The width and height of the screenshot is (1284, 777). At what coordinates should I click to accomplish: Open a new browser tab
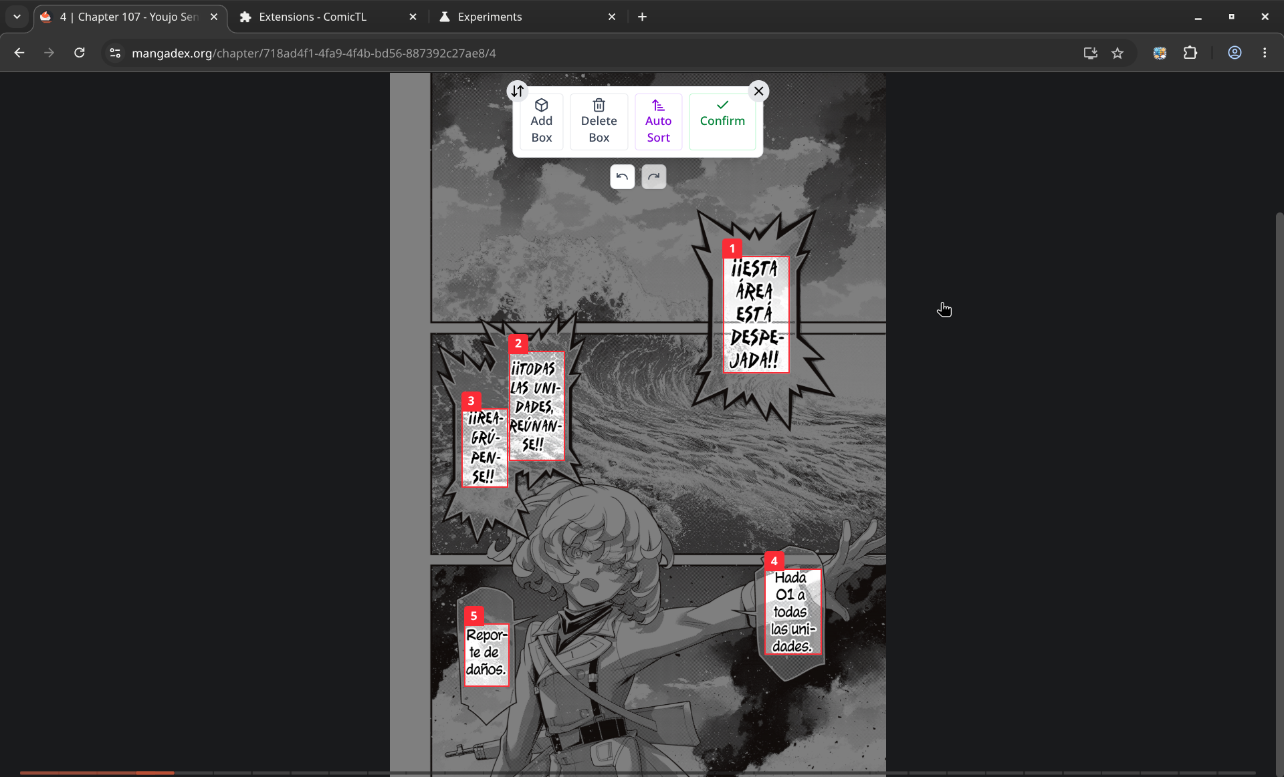642,17
